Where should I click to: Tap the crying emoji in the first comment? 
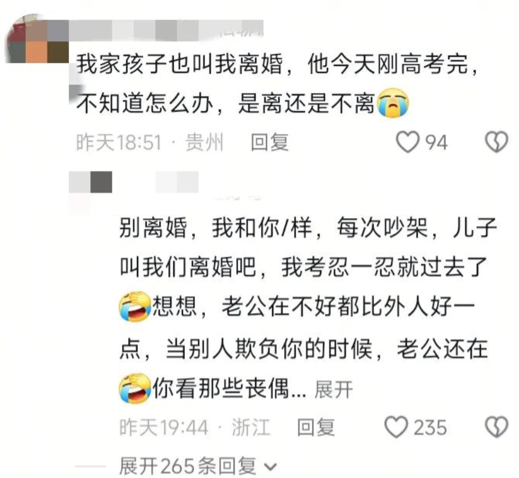click(393, 103)
